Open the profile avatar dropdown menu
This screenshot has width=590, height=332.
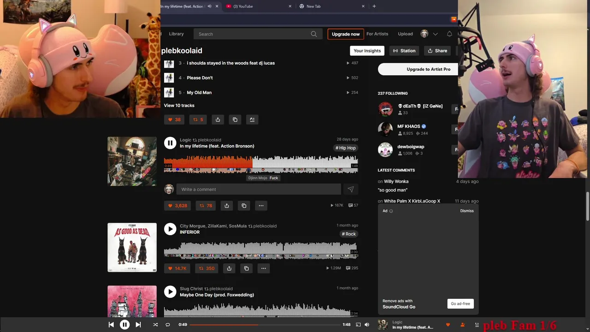tap(429, 34)
